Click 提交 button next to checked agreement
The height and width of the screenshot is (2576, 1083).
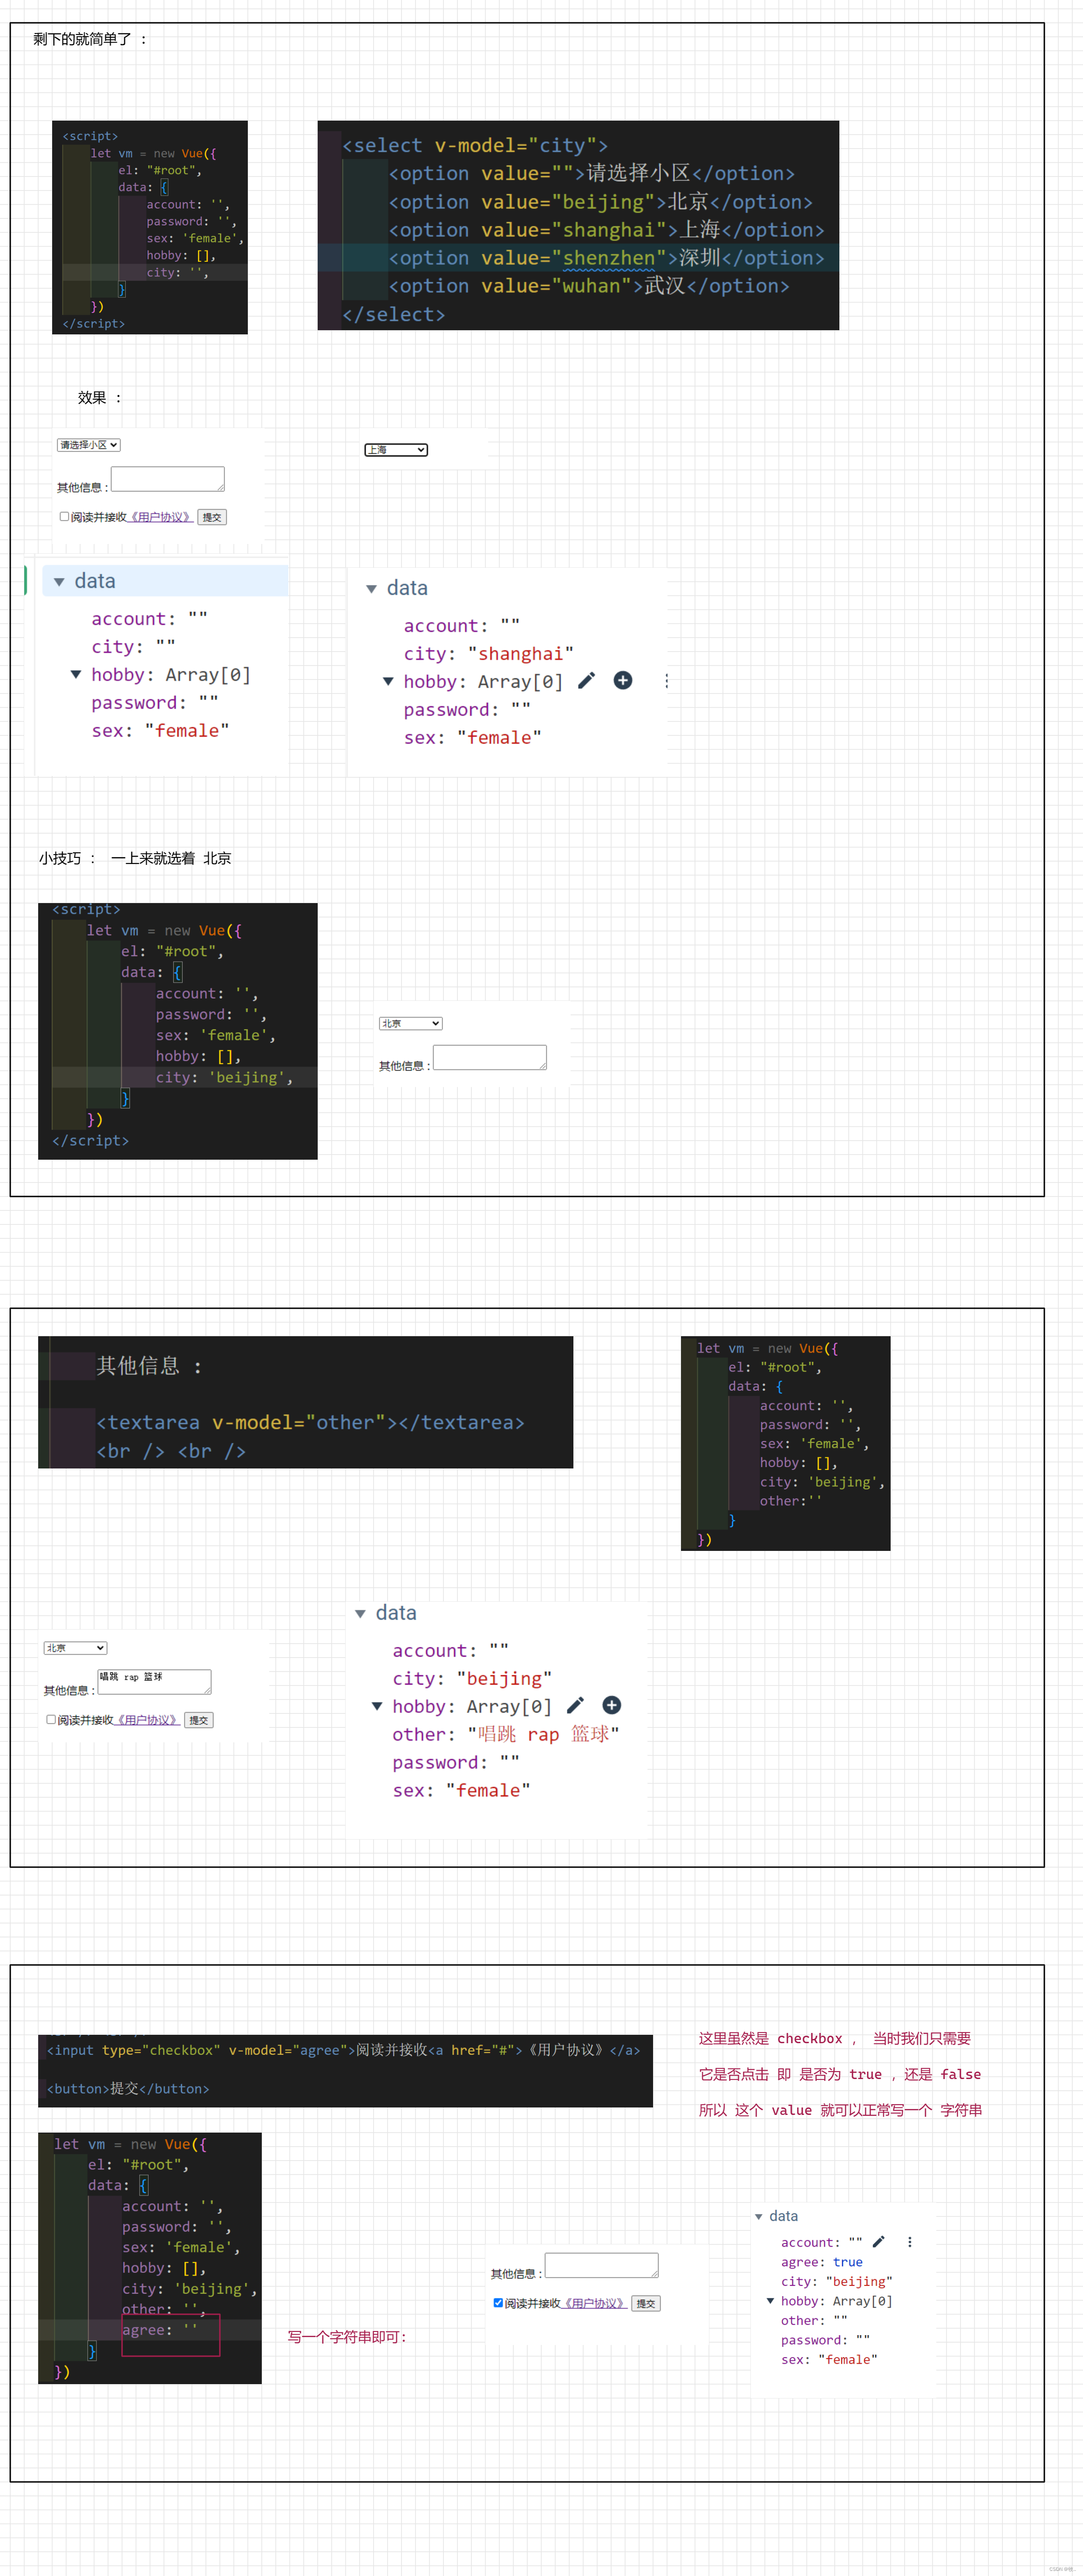646,2304
